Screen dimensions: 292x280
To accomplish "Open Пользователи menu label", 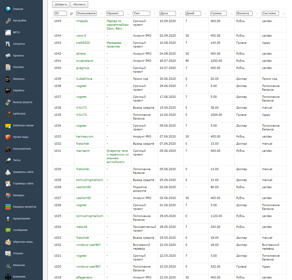I will pyautogui.click(x=22, y=149).
